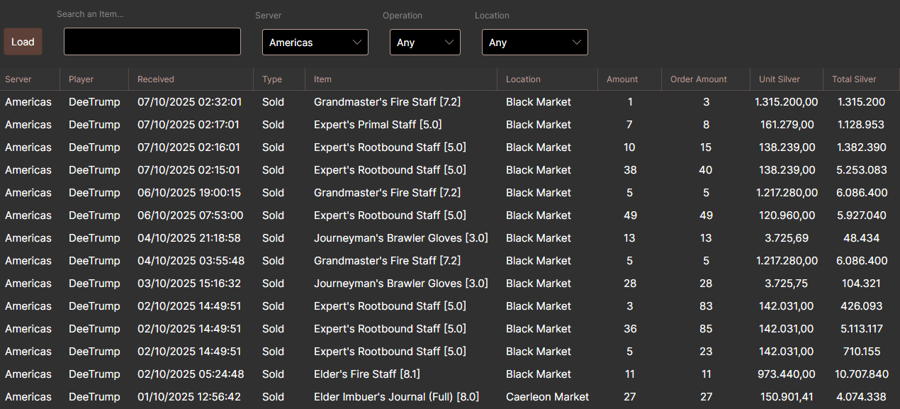Select the Elder Imbuer's Journal (Full) row
The width and height of the screenshot is (900, 409).
click(x=396, y=397)
